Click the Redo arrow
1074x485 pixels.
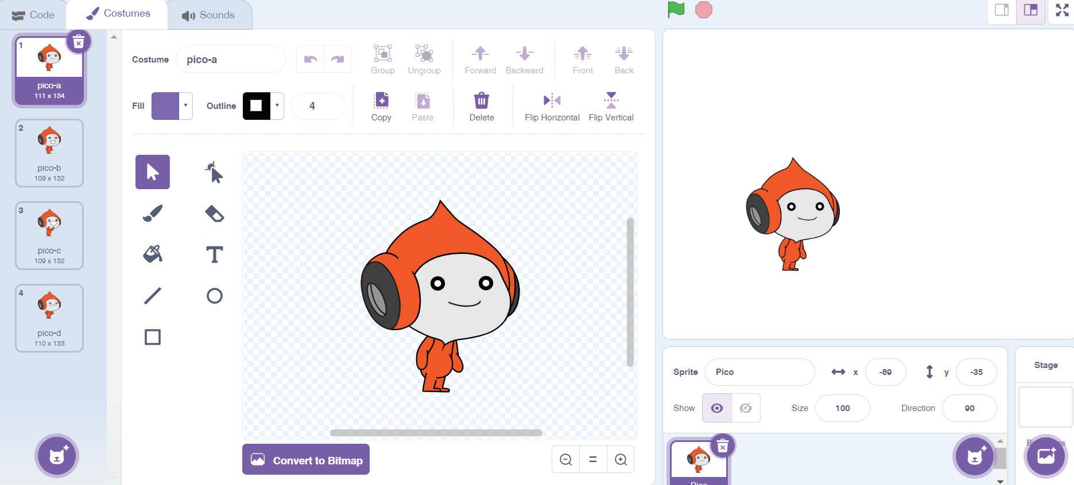click(338, 60)
